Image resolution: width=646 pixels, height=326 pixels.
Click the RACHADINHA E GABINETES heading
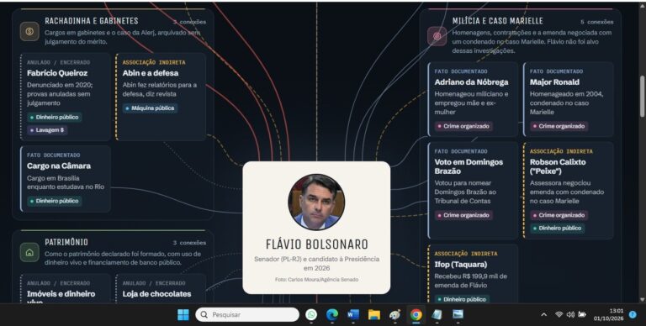tap(92, 21)
